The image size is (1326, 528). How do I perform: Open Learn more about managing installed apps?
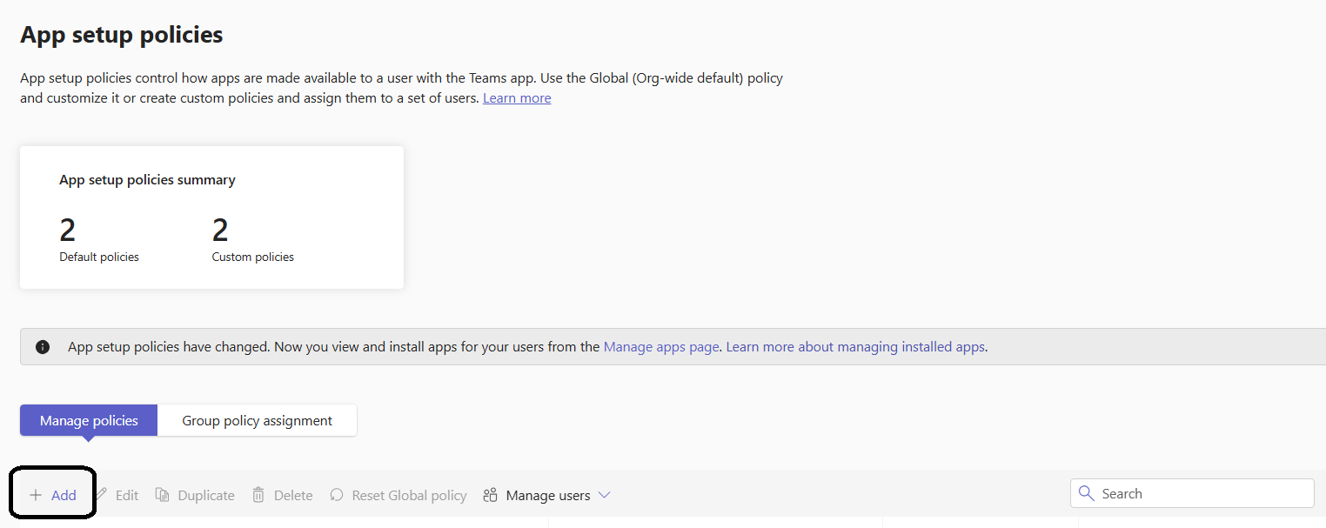tap(855, 346)
